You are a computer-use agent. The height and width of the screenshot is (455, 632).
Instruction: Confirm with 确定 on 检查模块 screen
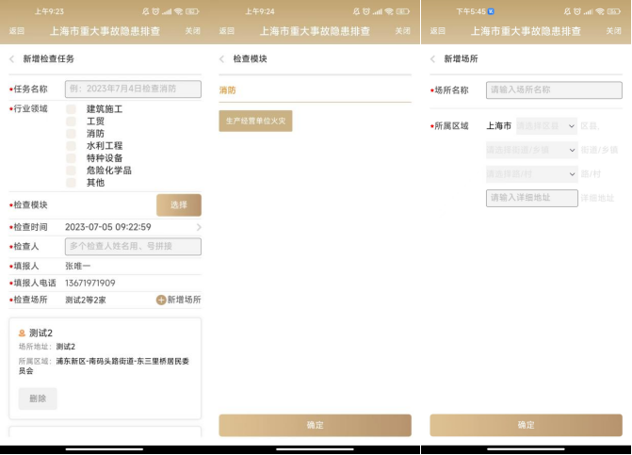pos(315,425)
